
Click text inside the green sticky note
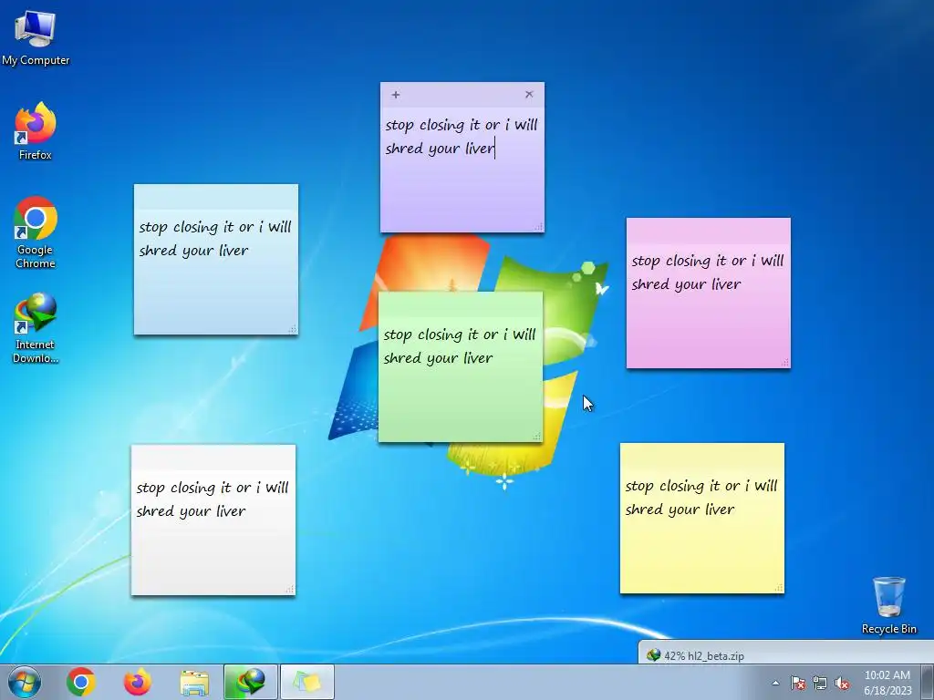(460, 345)
